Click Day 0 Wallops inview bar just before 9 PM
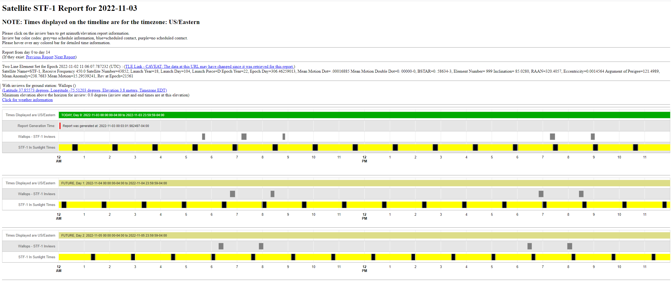This screenshot has height=282, width=671. (x=593, y=137)
